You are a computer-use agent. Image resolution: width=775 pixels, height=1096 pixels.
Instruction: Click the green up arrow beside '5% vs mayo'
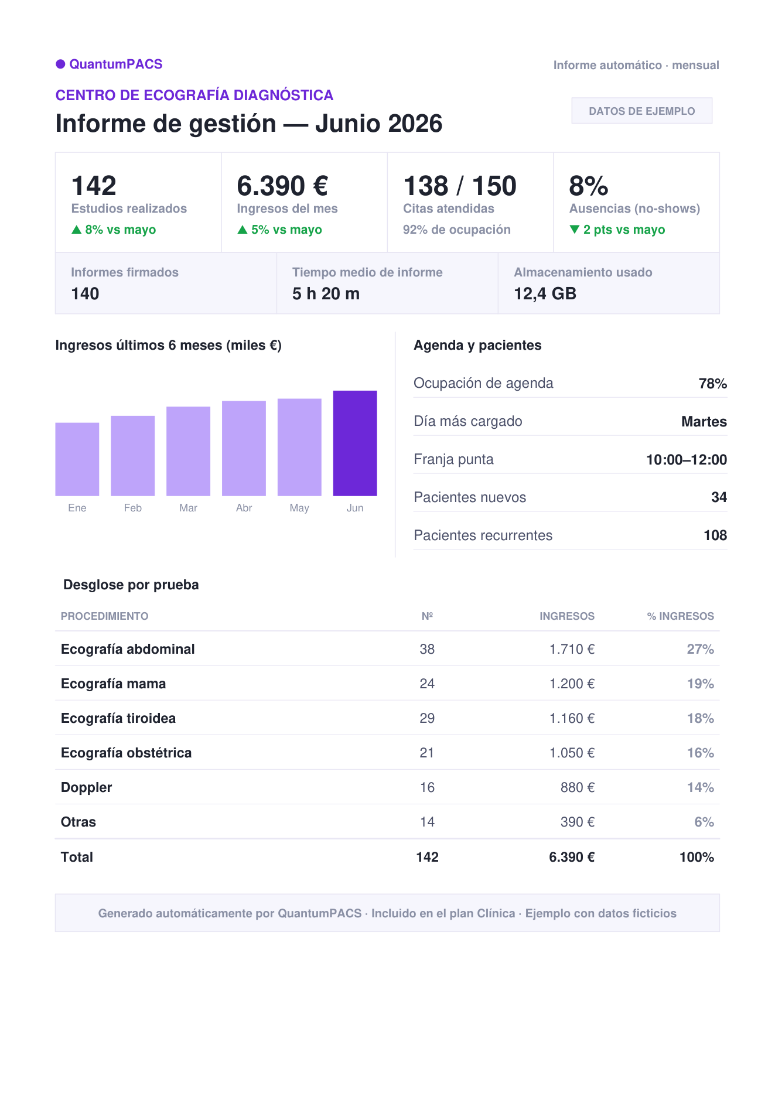pos(242,230)
